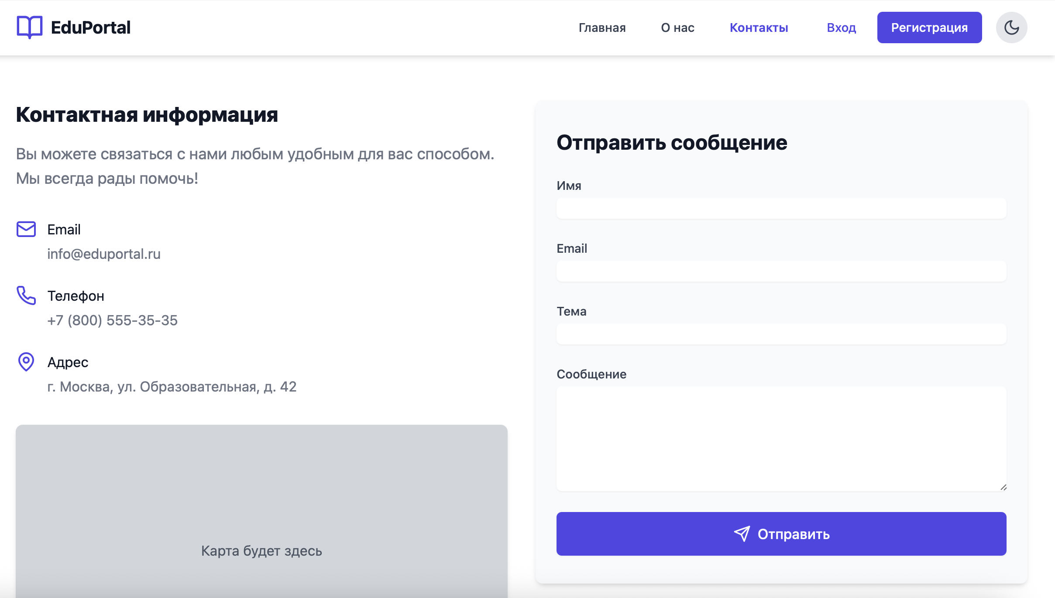Click the phone number +7 (800) 555-35-35
The image size is (1055, 598).
click(x=113, y=320)
